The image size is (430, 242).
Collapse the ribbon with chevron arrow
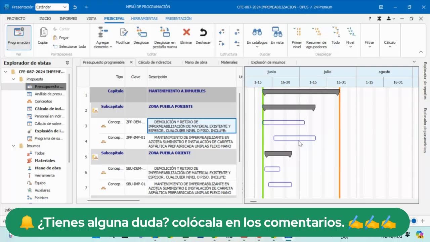[421, 52]
